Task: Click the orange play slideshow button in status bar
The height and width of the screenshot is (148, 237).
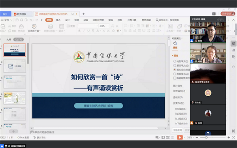Action: click(180, 137)
